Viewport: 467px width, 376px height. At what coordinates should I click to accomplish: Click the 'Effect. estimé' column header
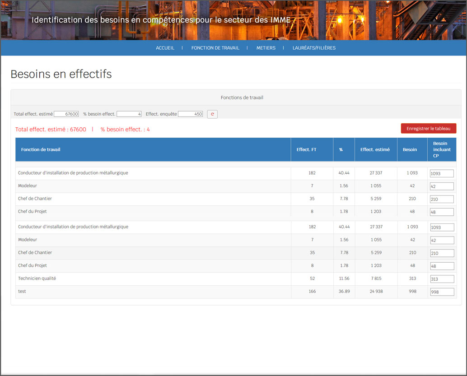[x=375, y=149]
